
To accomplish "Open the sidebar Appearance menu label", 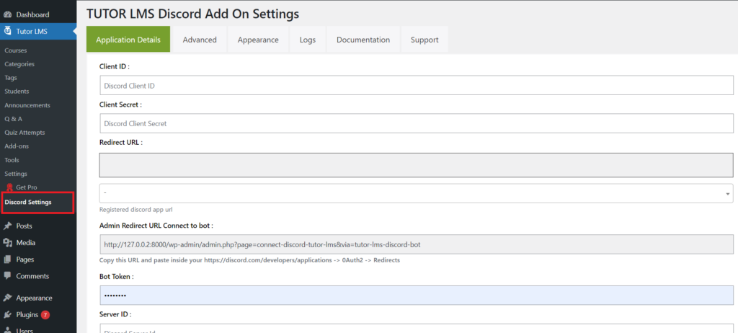I will pyautogui.click(x=34, y=298).
